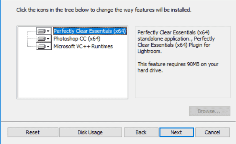
Task: Go Back to the previous step
Action: pos(141,132)
